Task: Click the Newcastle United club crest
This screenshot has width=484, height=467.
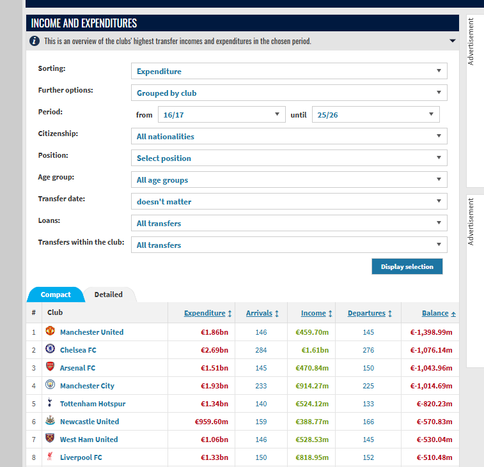Action: pos(50,420)
